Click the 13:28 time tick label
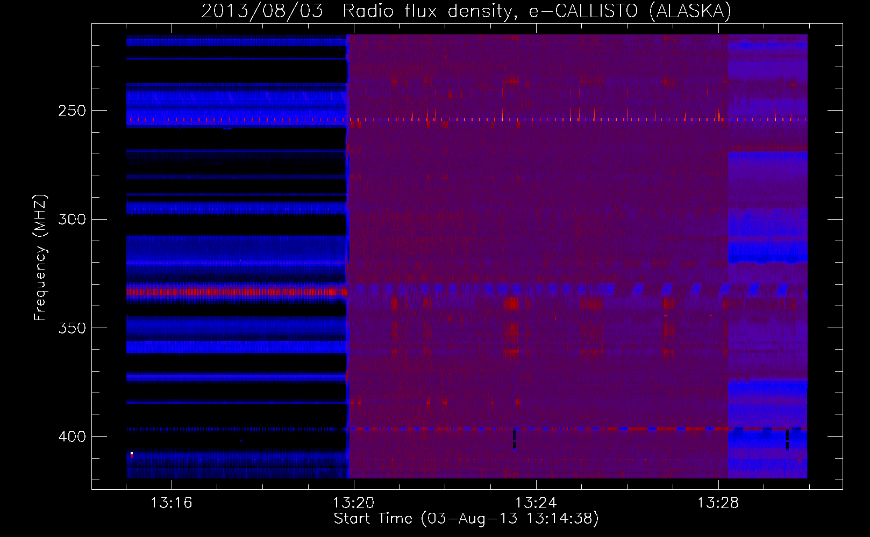Image resolution: width=870 pixels, height=537 pixels. 718,503
